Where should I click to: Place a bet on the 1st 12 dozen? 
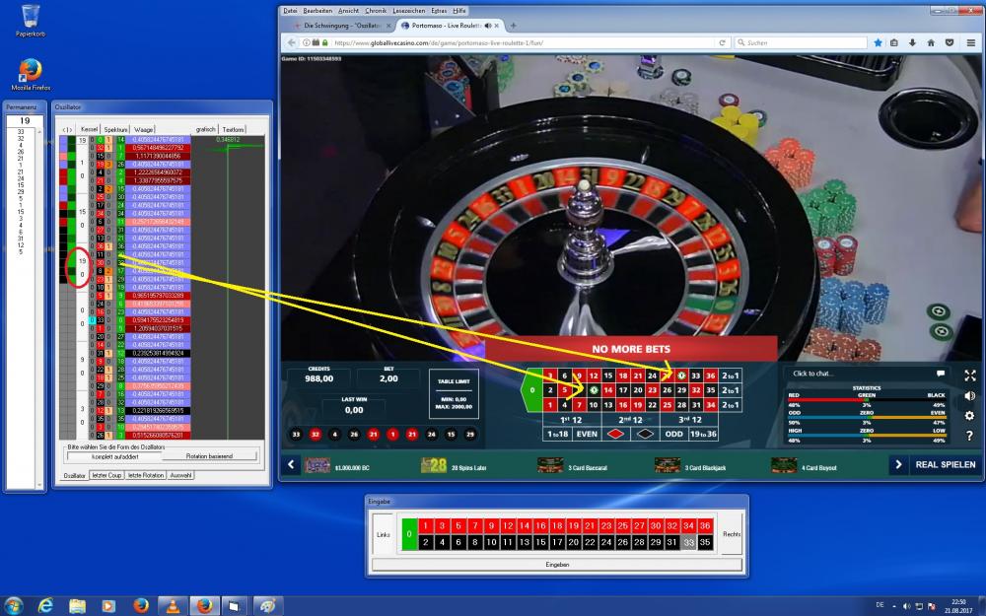point(571,420)
